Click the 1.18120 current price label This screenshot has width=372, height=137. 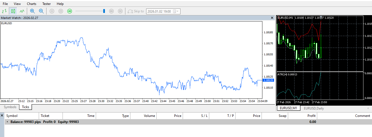click(268, 80)
